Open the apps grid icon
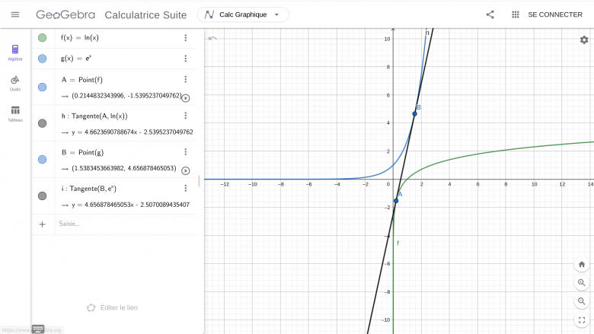594x334 pixels. tap(515, 14)
